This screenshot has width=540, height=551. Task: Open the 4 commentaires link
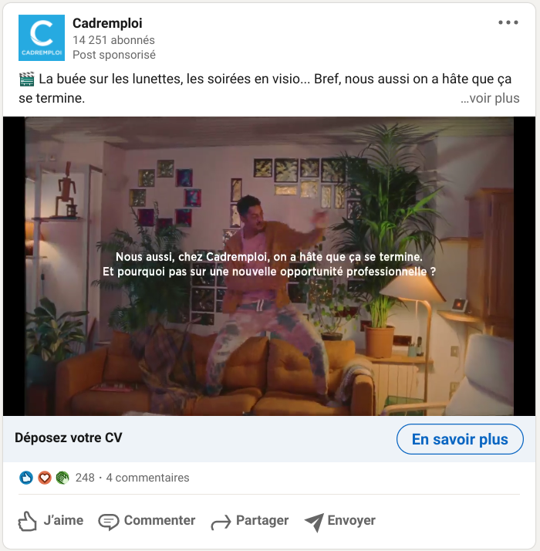[147, 478]
